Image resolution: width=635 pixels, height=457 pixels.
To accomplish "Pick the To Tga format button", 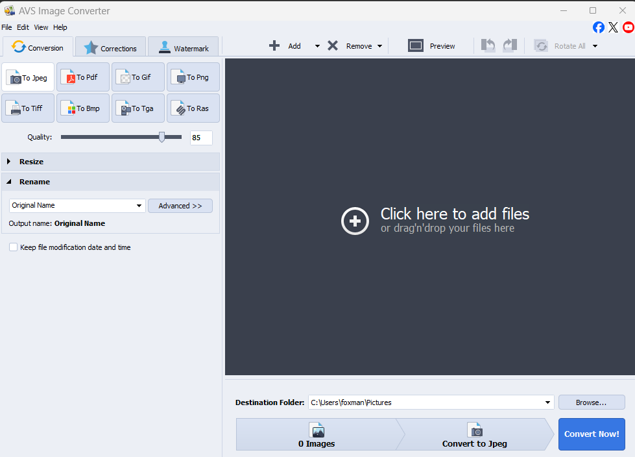I will (x=138, y=108).
